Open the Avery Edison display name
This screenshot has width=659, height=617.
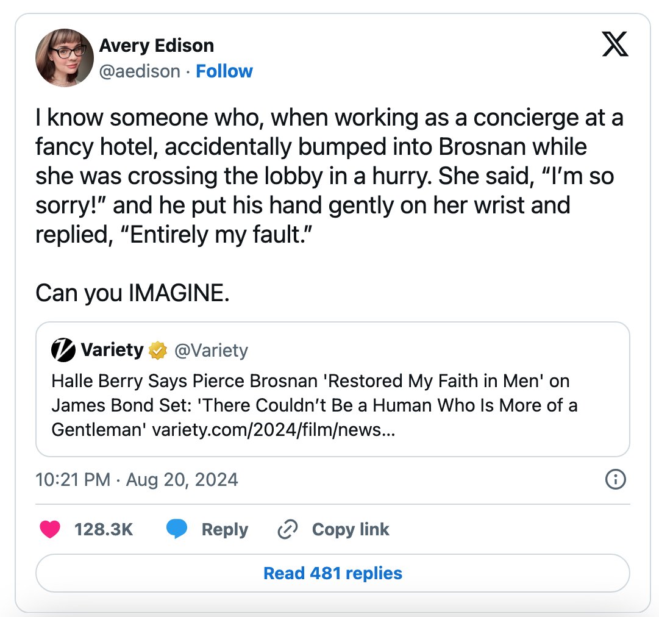pos(157,45)
